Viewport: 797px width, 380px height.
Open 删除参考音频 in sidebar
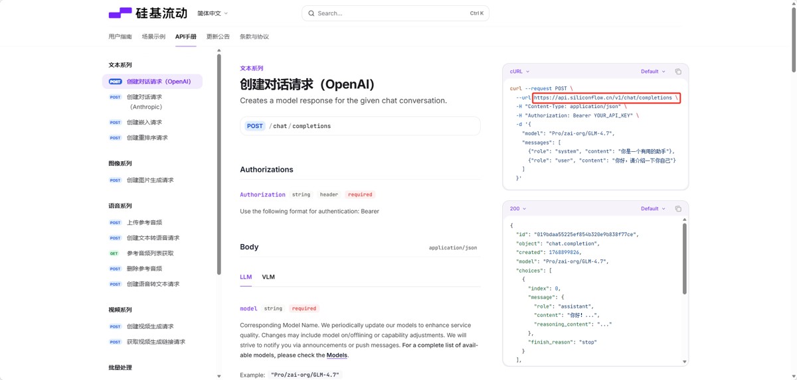(x=152, y=269)
